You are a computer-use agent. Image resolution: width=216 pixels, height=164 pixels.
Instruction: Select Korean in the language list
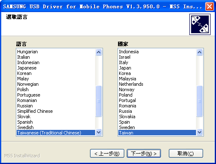click(x=56, y=73)
